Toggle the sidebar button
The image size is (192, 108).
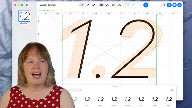(x=28, y=5)
